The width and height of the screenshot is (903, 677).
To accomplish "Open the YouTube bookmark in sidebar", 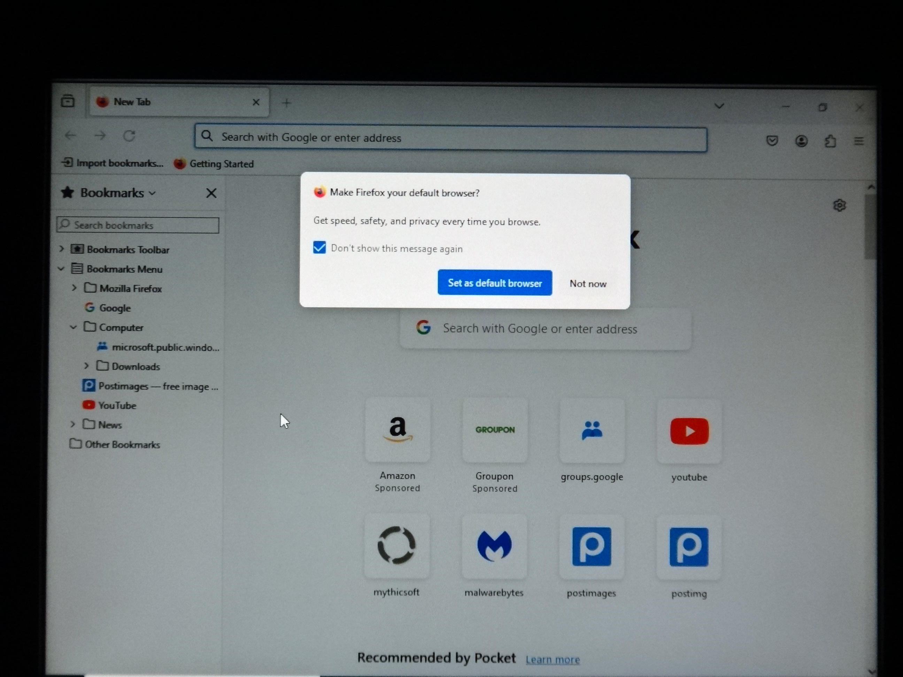I will [109, 405].
